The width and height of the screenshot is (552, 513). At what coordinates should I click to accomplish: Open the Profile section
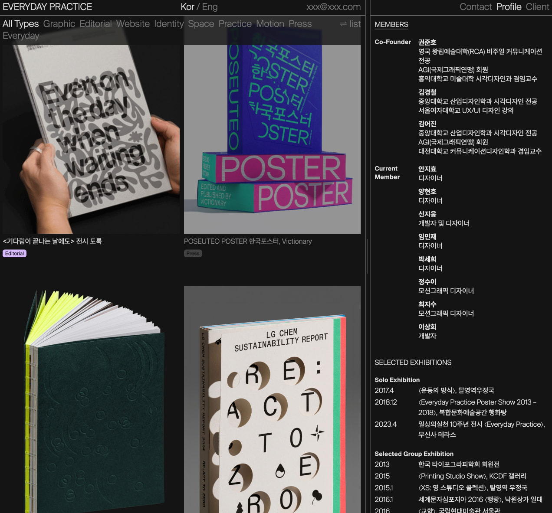[x=509, y=7]
